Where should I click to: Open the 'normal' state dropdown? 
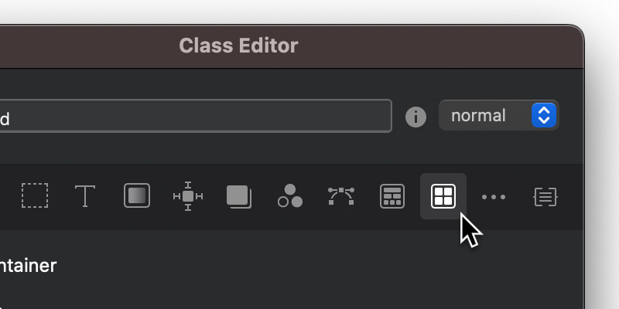[x=498, y=115]
